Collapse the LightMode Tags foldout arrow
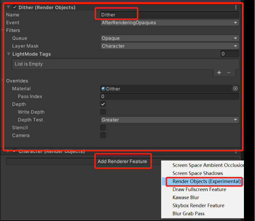Screen dimensions: 255x221 (9, 54)
